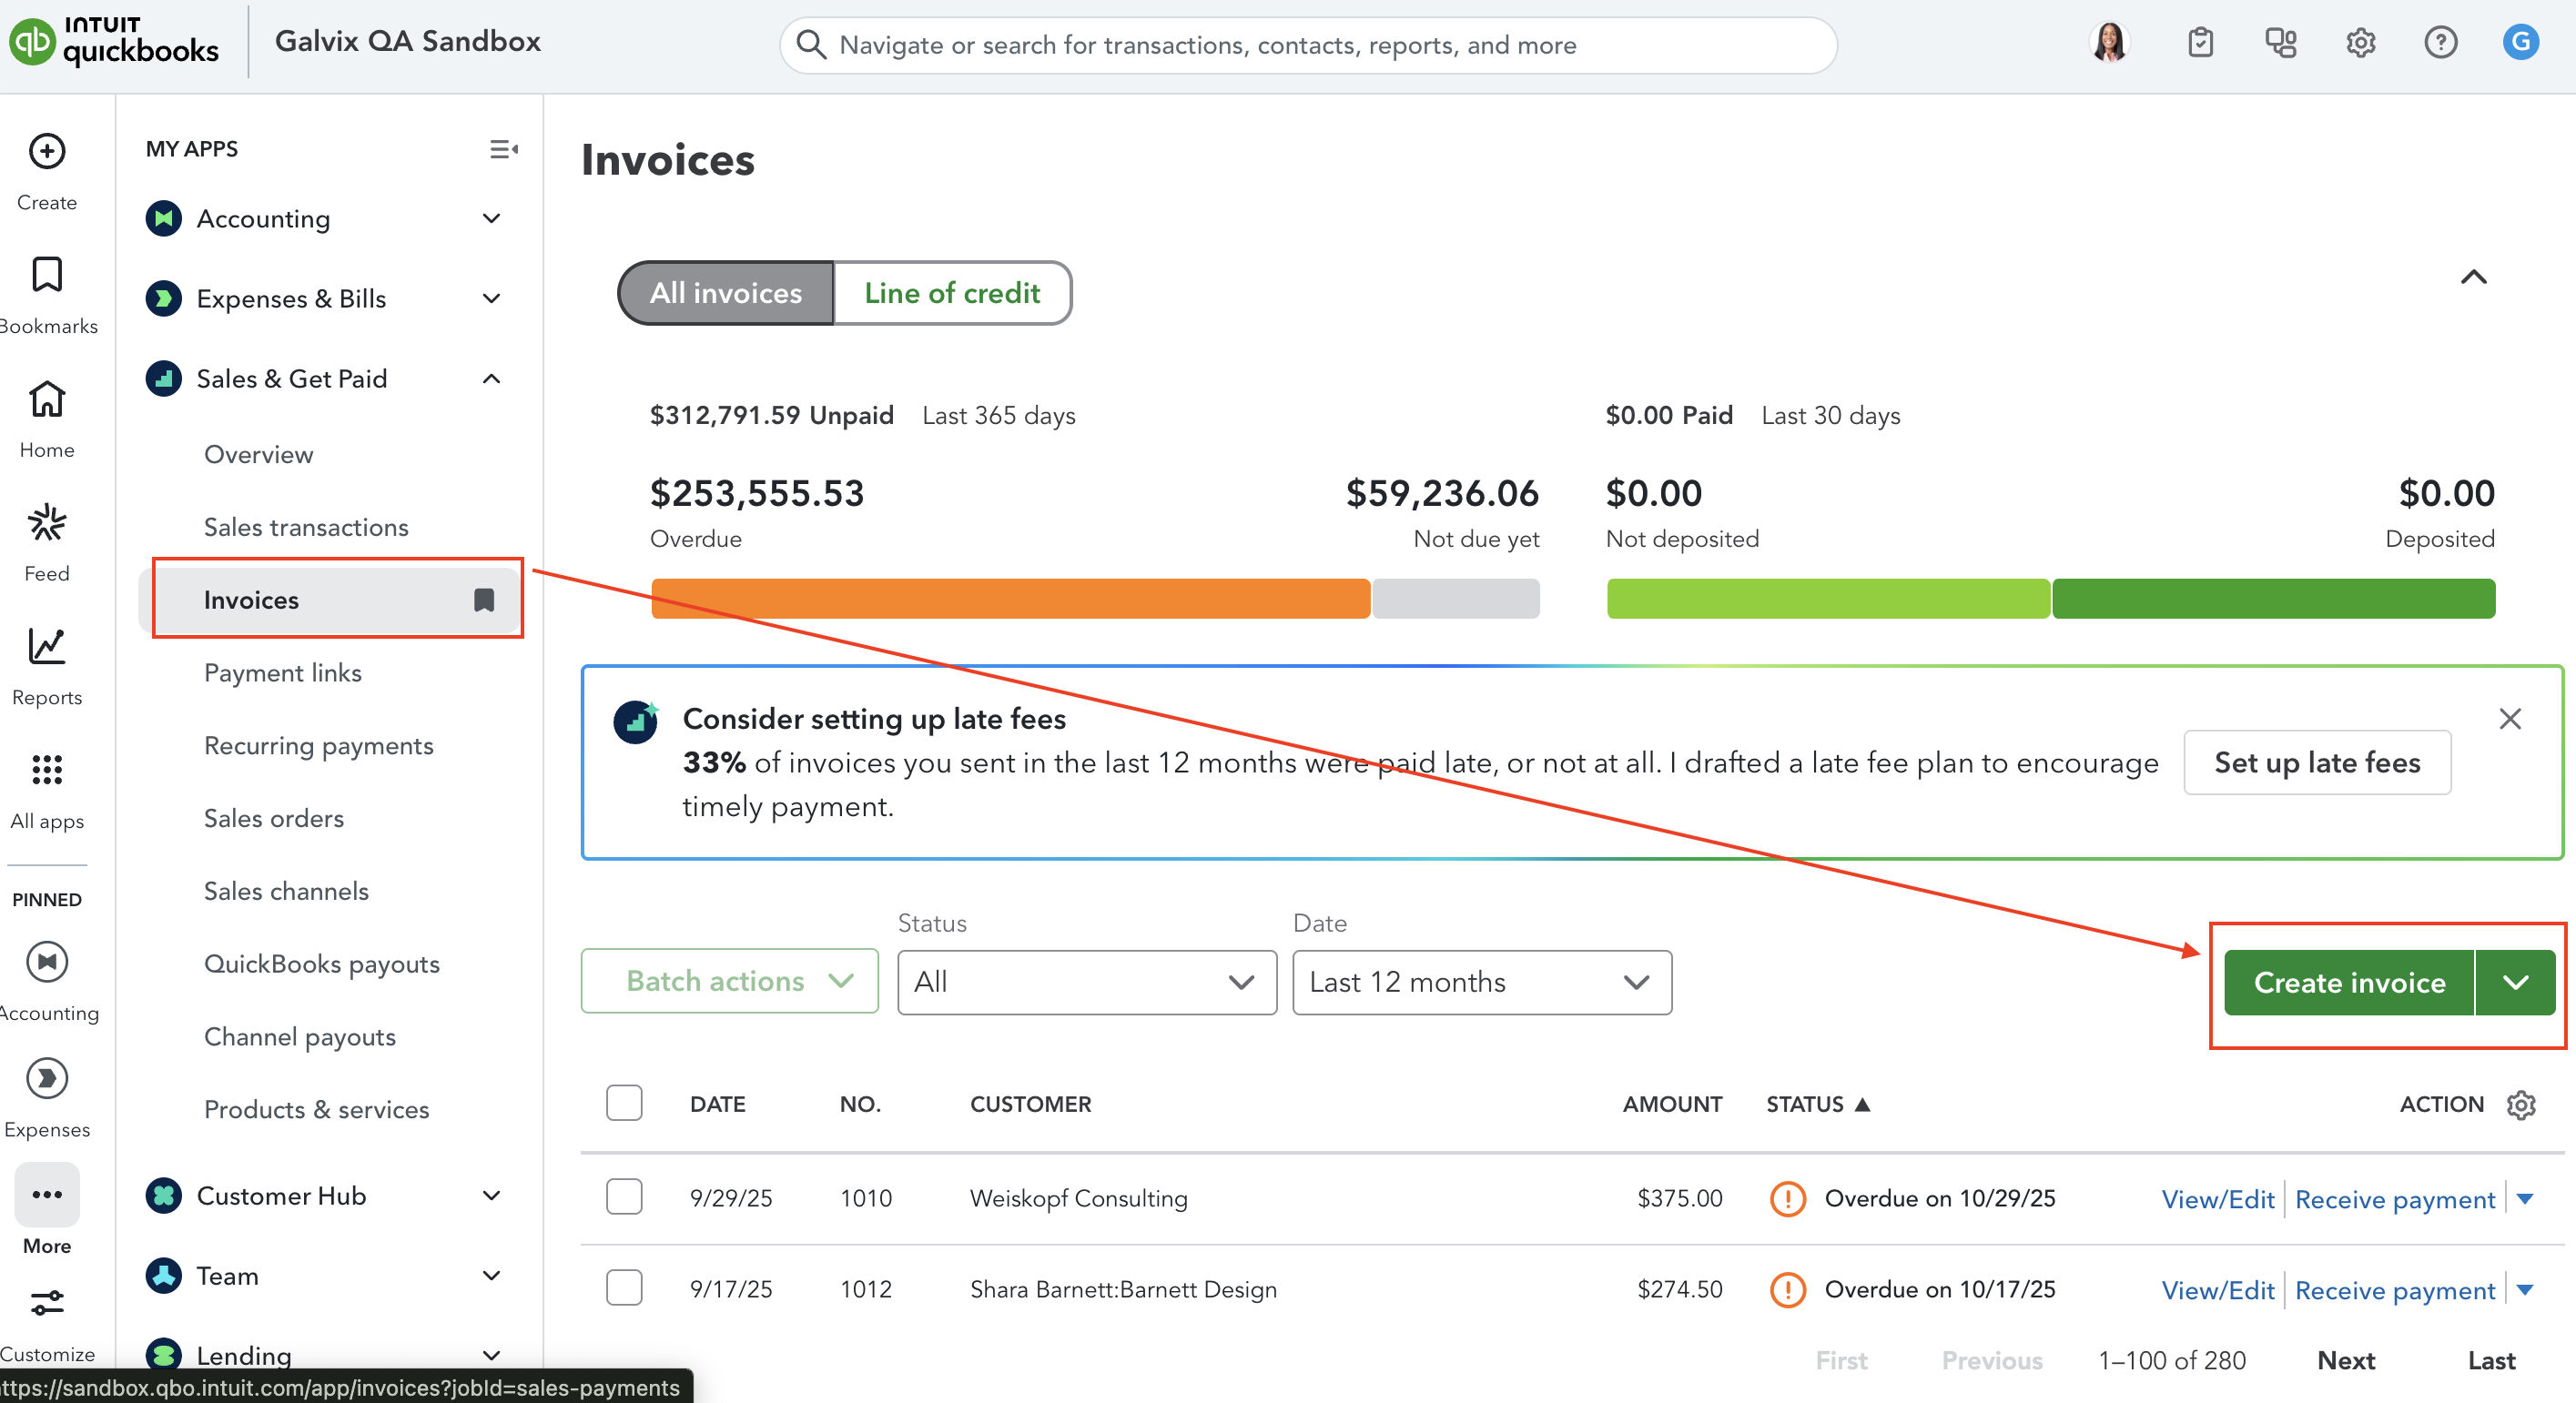
Task: Open table settings gear next to ACTION
Action: pyautogui.click(x=2521, y=1105)
